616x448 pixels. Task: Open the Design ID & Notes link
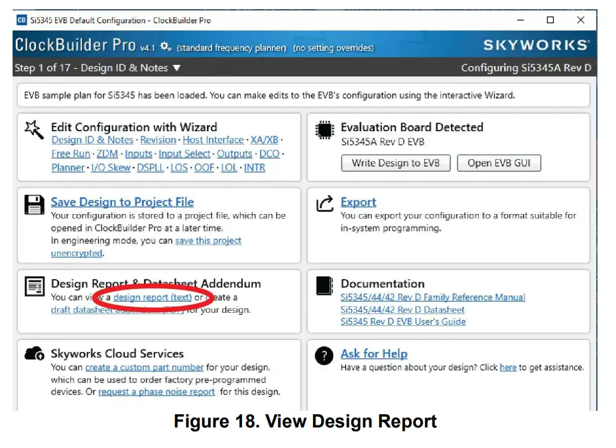[92, 140]
